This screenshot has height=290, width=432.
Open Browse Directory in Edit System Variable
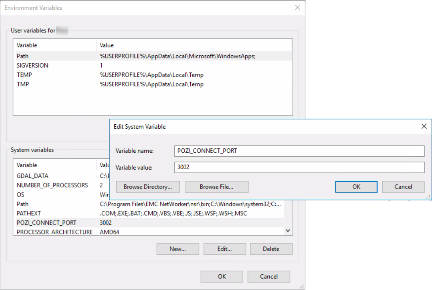(x=148, y=187)
